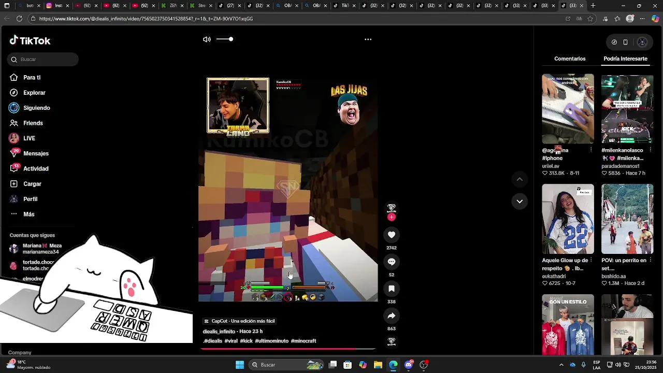663x373 pixels.
Task: Open Microsoft Store from the taskbar
Action: pos(348,365)
